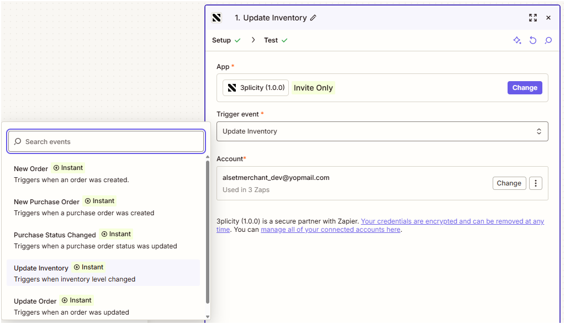Focus the Search events field
The width and height of the screenshot is (565, 324).
point(106,141)
